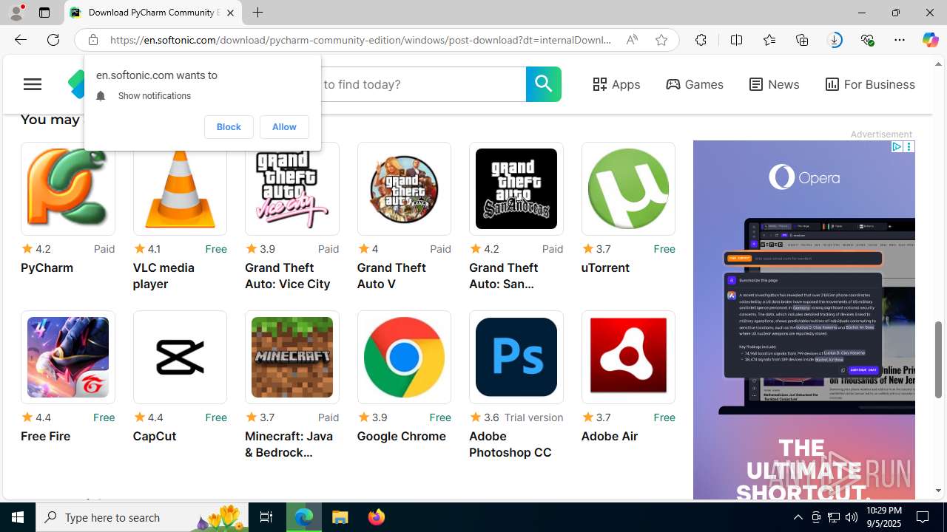
Task: Open the Downloads indicator
Action: click(x=835, y=40)
